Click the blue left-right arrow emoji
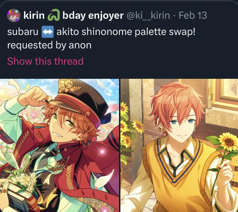Image resolution: width=238 pixels, height=212 pixels. 48,32
